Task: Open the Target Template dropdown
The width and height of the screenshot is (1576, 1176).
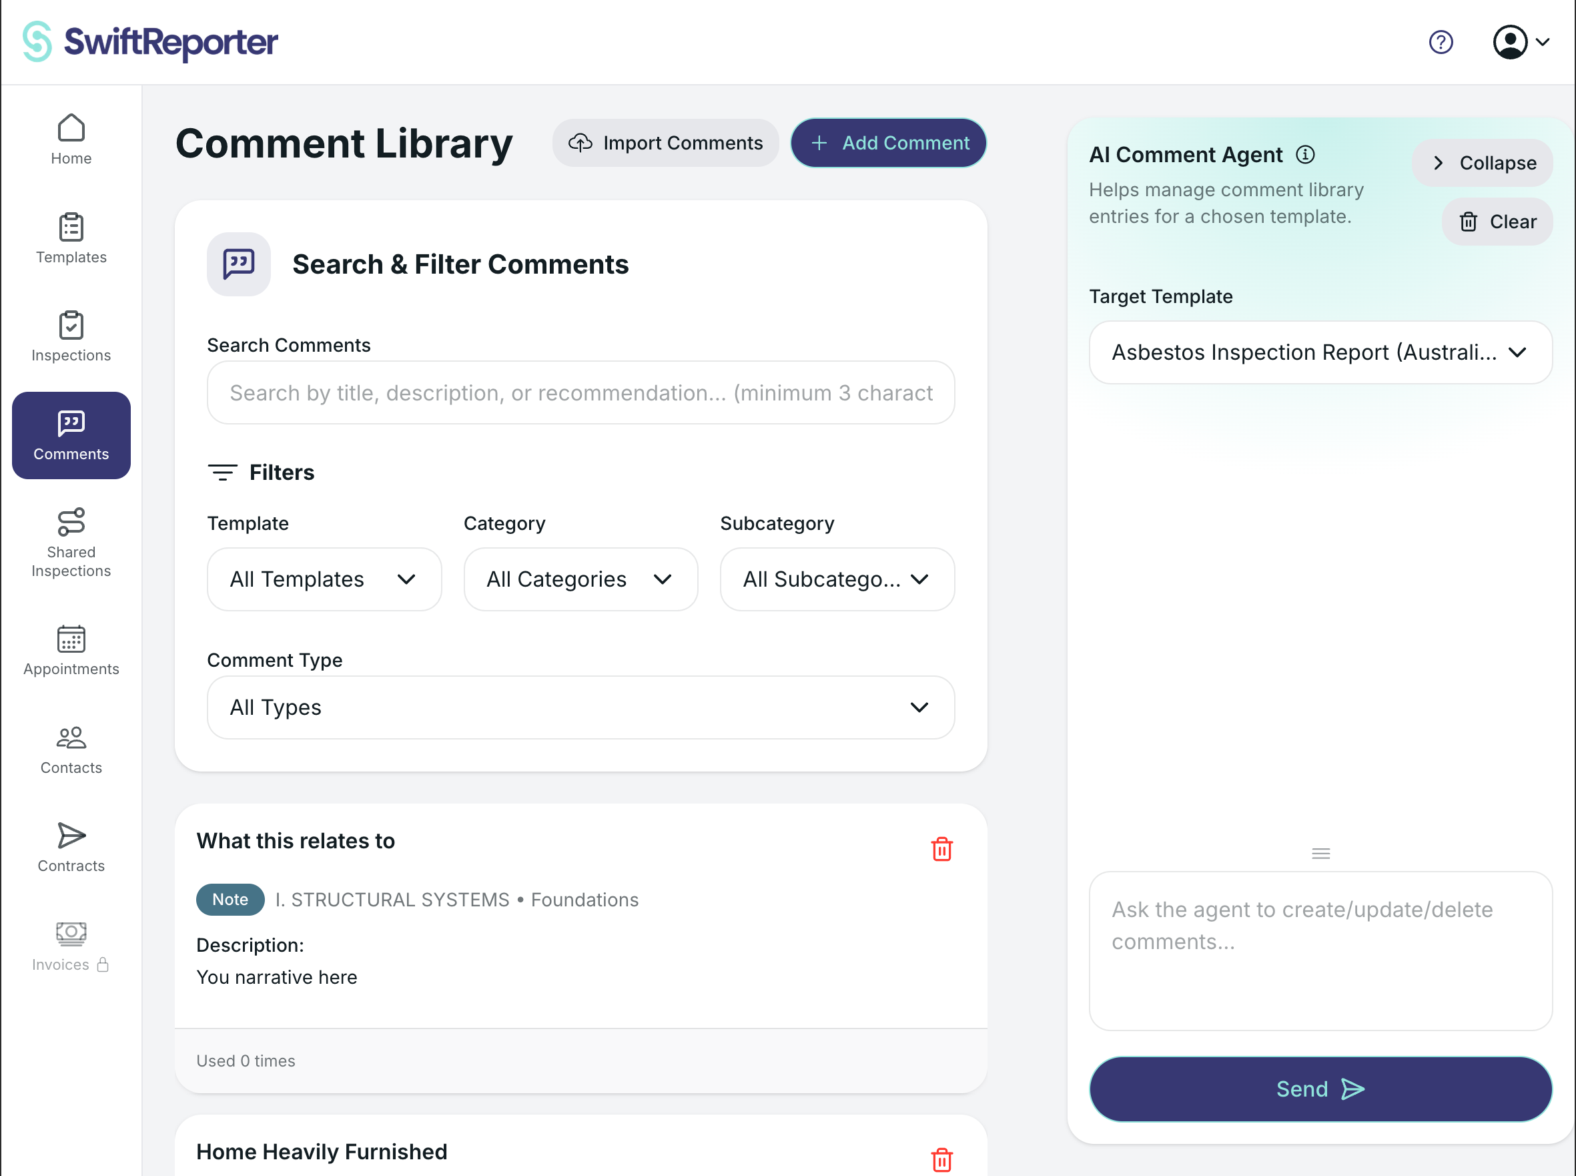Action: click(x=1320, y=352)
